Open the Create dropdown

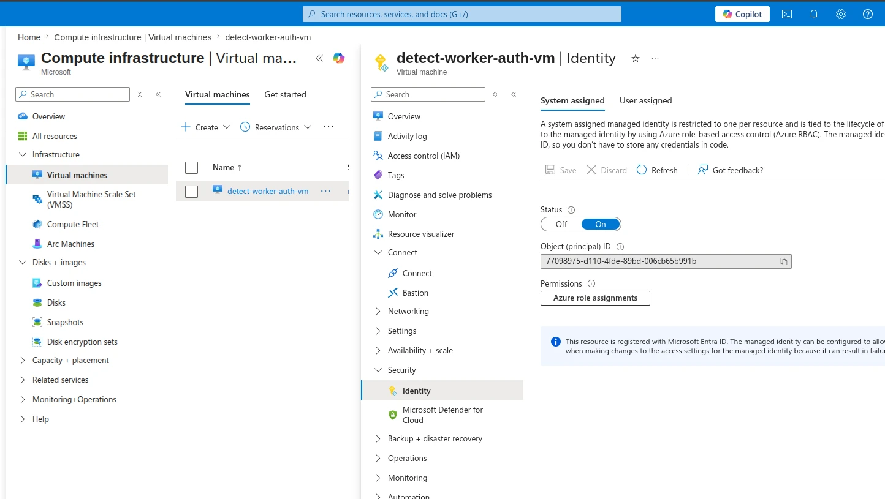point(206,127)
